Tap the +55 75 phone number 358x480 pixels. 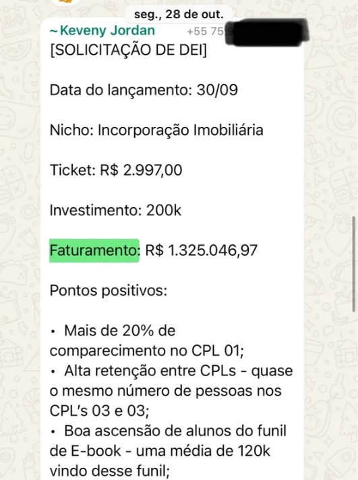(x=205, y=31)
